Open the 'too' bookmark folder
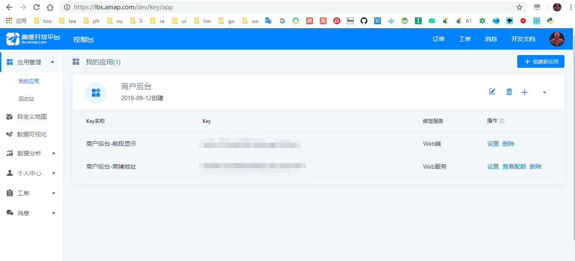The height and width of the screenshot is (261, 575). [x=42, y=21]
